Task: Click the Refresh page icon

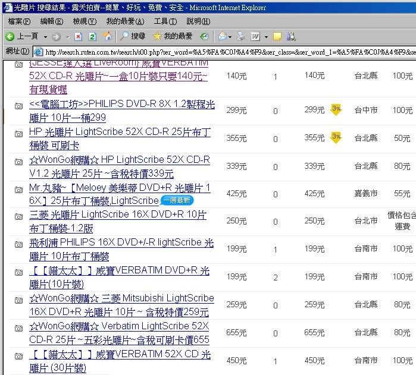Action: pos(92,37)
